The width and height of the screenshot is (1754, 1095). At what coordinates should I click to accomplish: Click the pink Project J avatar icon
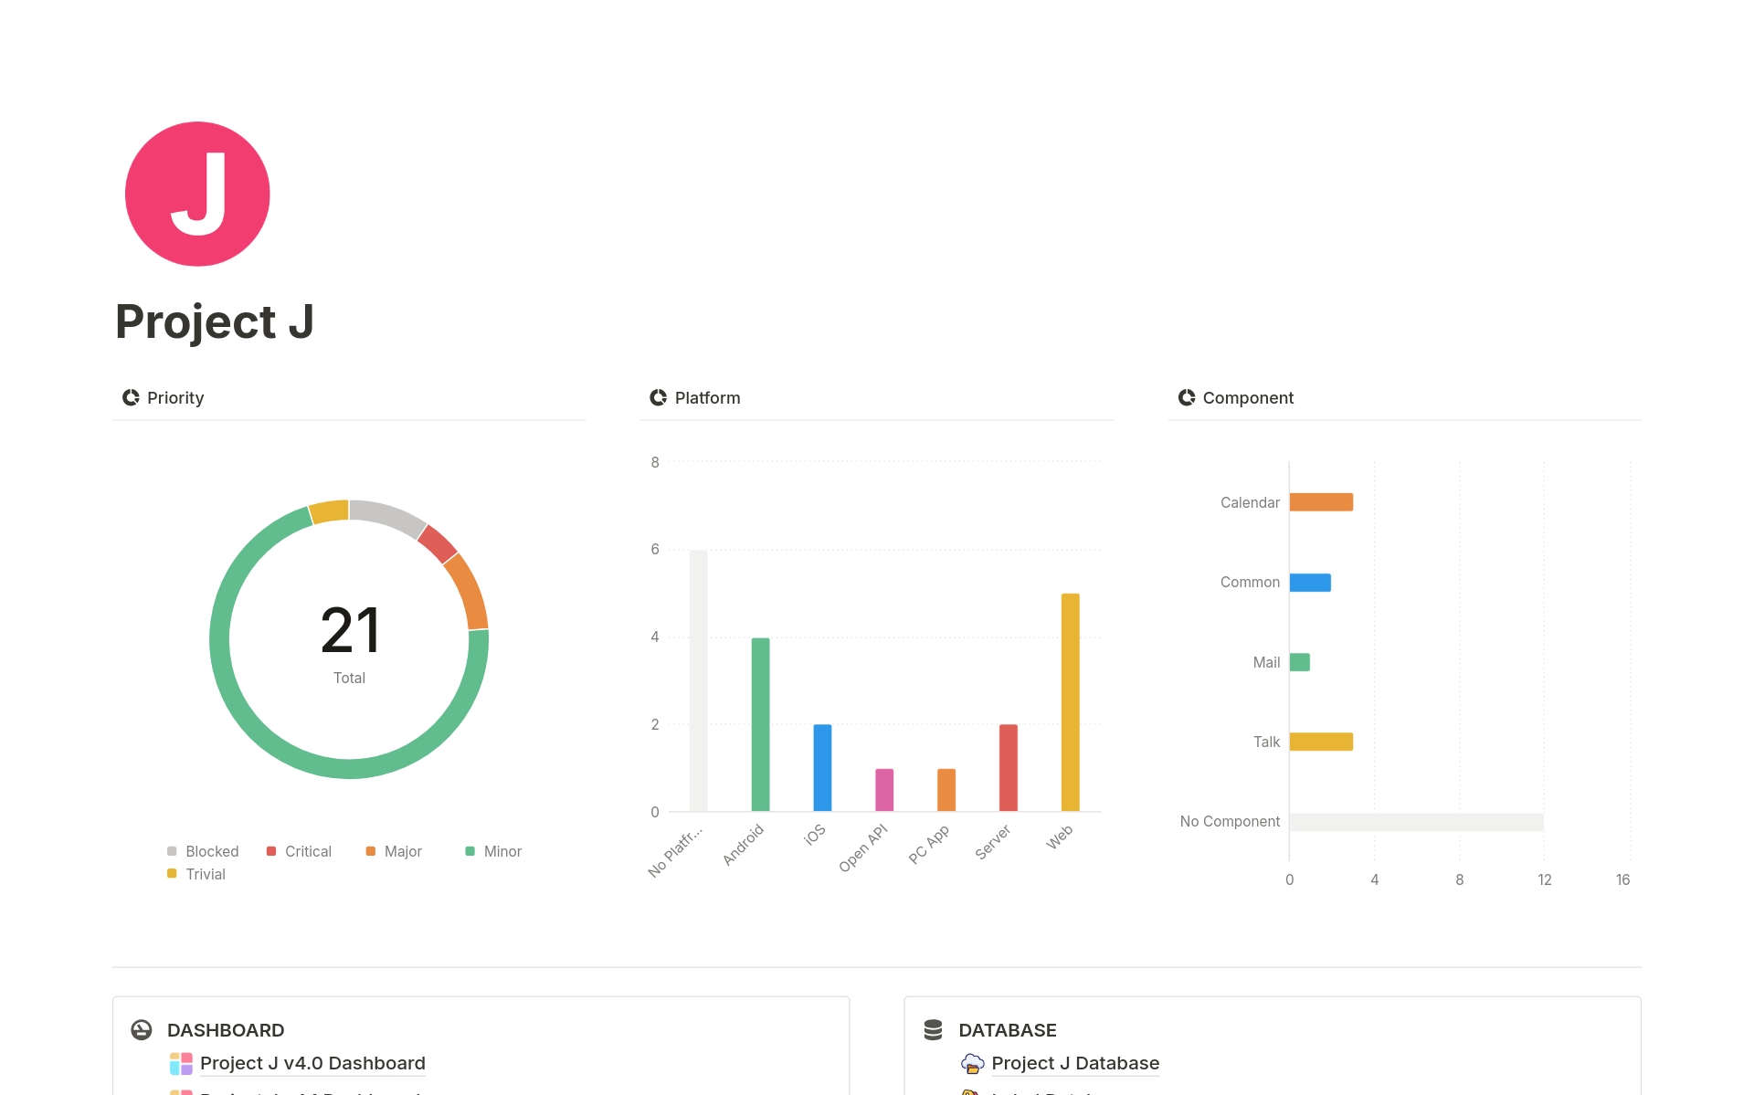pos(196,194)
